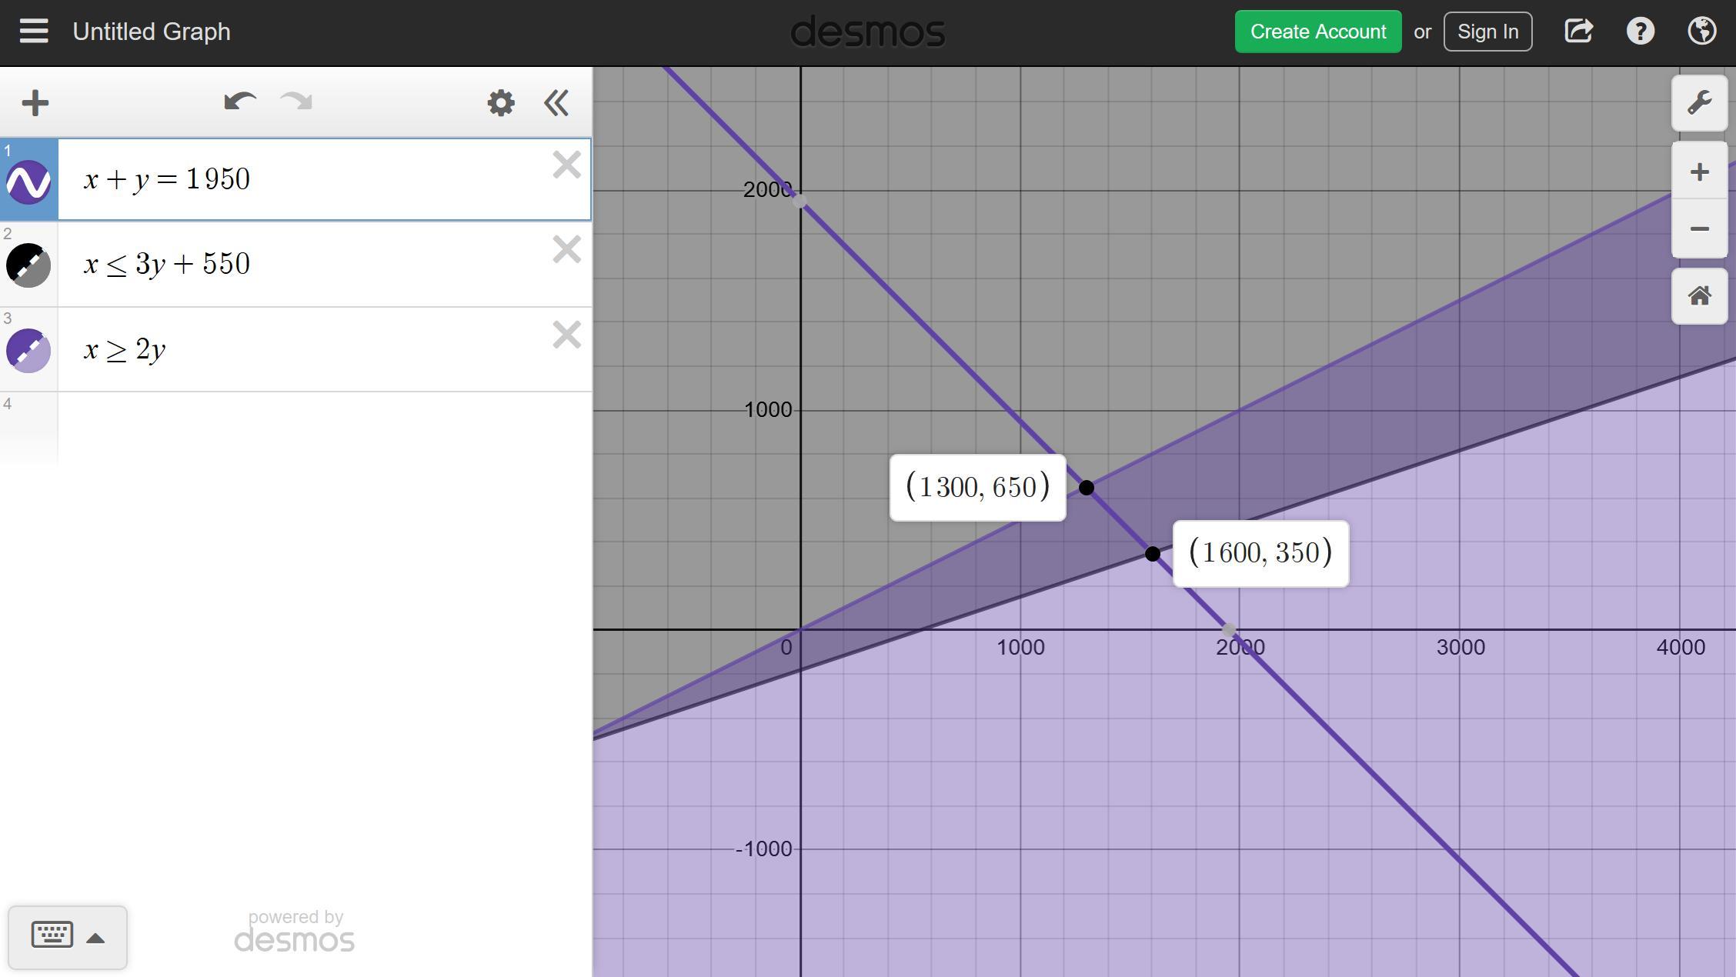Expand the on-screen keypad
The height and width of the screenshot is (977, 1736).
tap(68, 937)
